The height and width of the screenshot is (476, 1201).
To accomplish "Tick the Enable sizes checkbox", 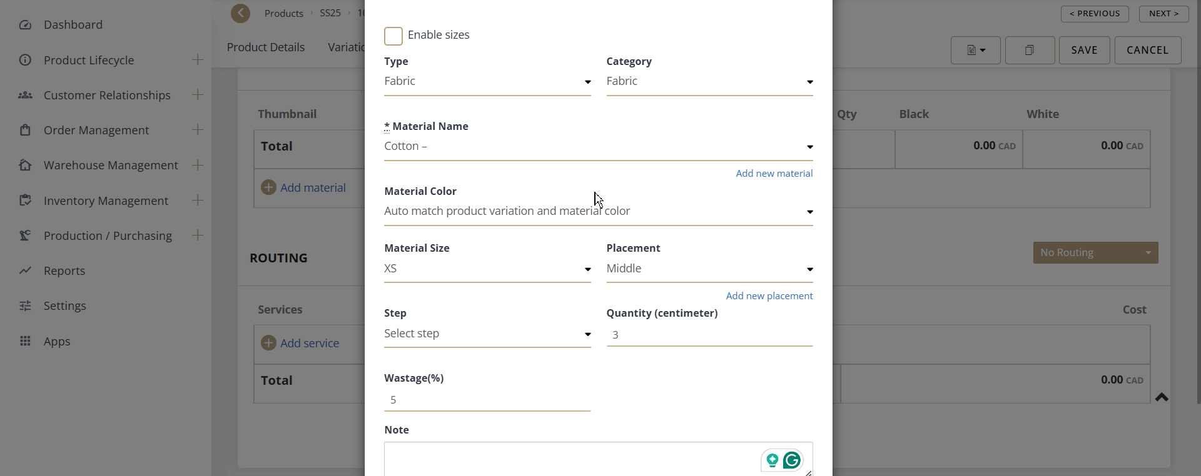I will pos(393,36).
